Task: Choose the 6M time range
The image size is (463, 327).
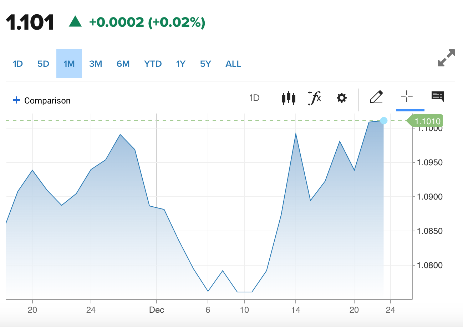Action: tap(123, 64)
